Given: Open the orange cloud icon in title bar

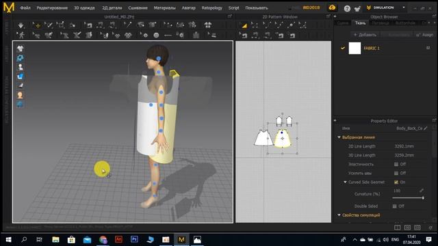Looking at the screenshot, I should [x=332, y=8].
